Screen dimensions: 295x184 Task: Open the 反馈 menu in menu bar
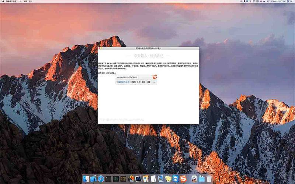click(x=31, y=1)
